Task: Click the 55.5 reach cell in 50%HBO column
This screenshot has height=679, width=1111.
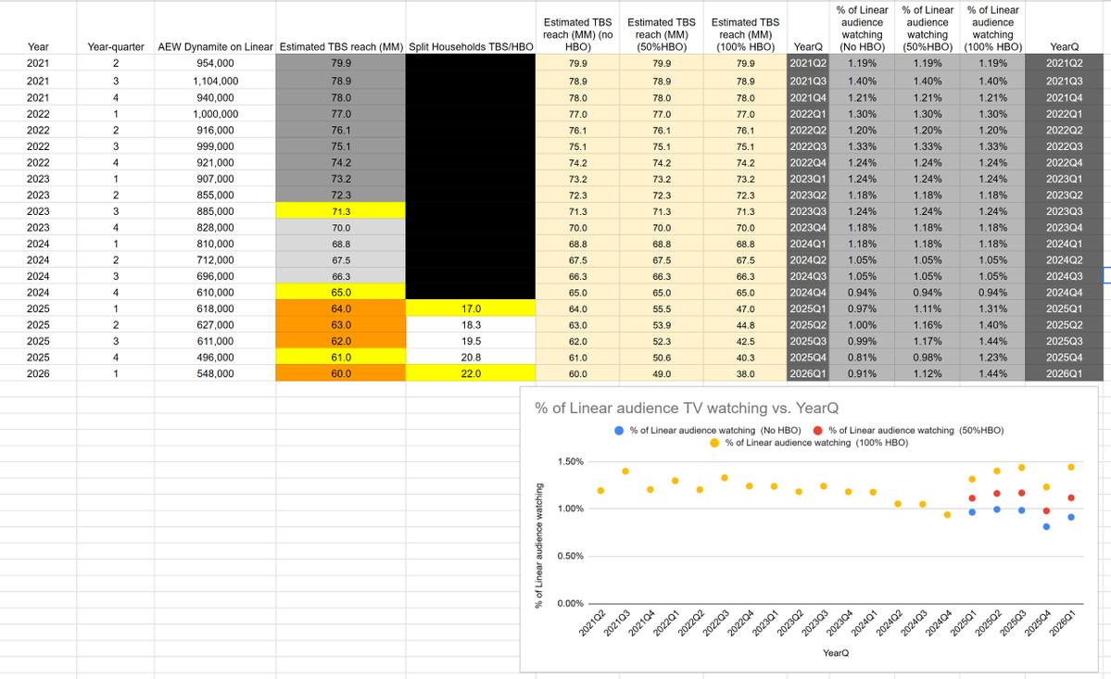Action: click(661, 308)
